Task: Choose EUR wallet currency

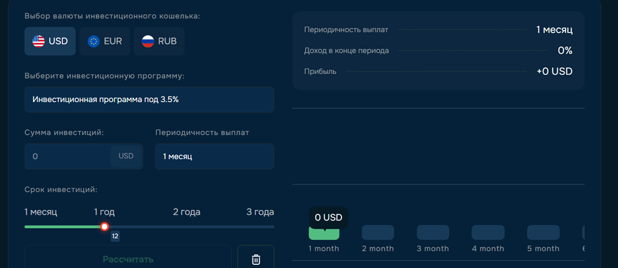Action: coord(105,41)
